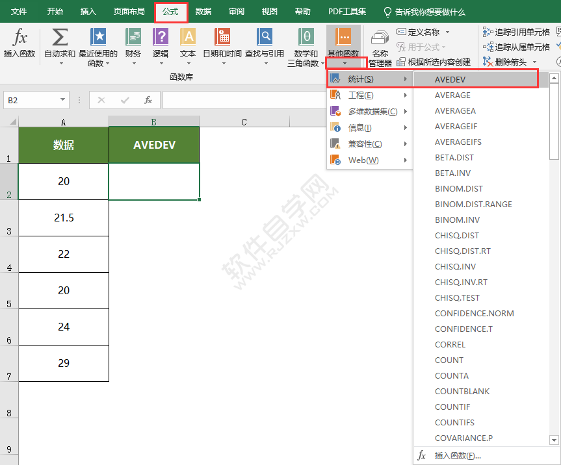Viewport: 561px width, 465px height.
Task: Open the AutoSum dropdown arrow
Action: point(61,64)
